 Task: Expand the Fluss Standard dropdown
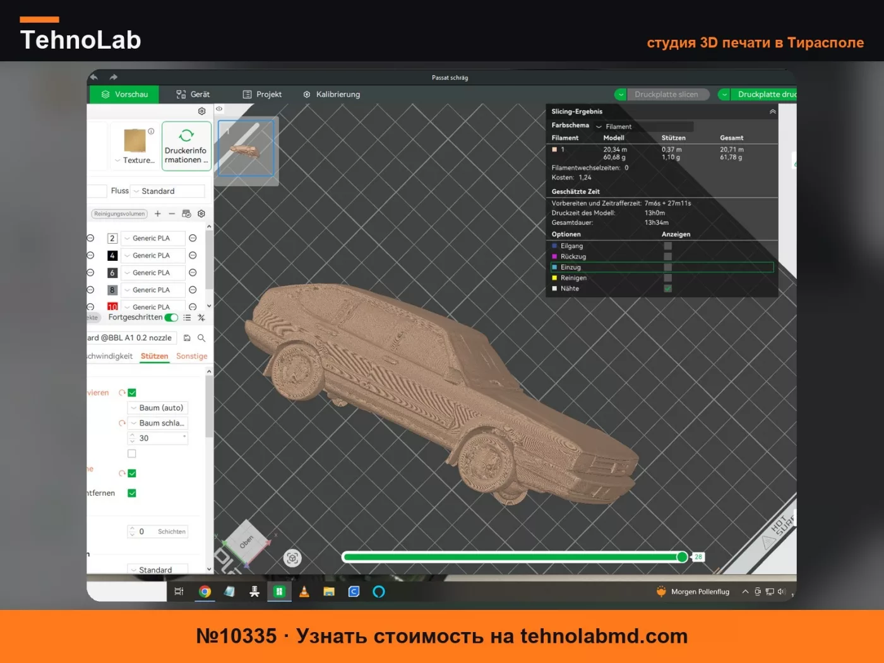click(x=168, y=191)
